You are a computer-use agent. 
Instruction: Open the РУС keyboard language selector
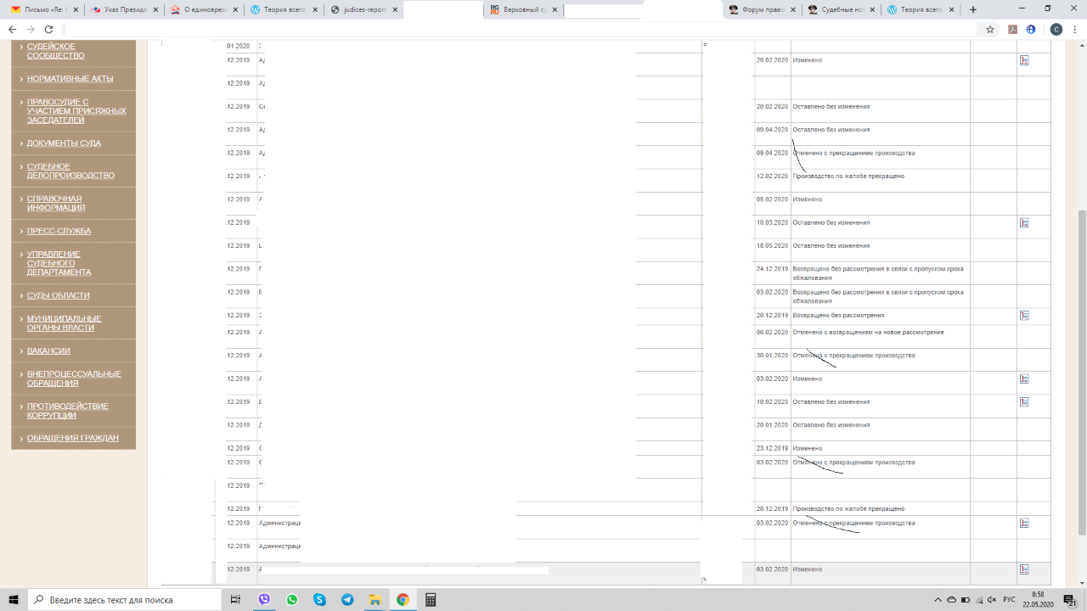point(1009,600)
